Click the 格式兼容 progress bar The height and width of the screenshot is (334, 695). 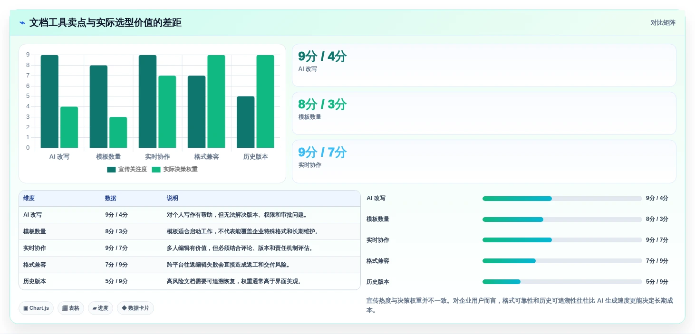[562, 261]
